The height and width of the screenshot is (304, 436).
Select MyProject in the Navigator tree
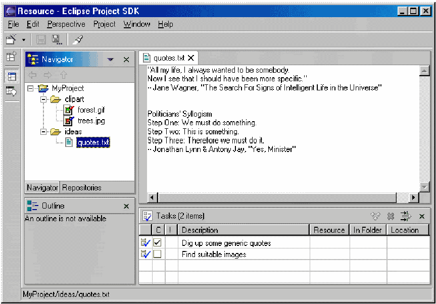click(x=68, y=88)
